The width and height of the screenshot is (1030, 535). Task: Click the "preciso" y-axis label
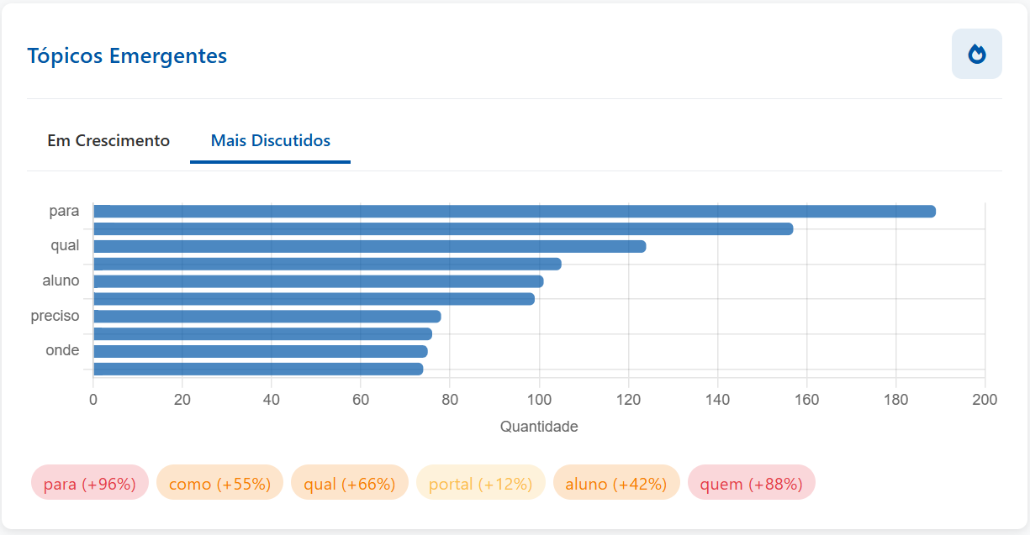pyautogui.click(x=55, y=316)
